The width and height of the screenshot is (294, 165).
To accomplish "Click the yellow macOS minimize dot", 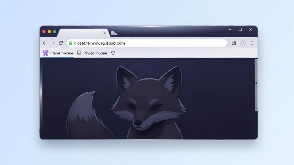I will (49, 32).
